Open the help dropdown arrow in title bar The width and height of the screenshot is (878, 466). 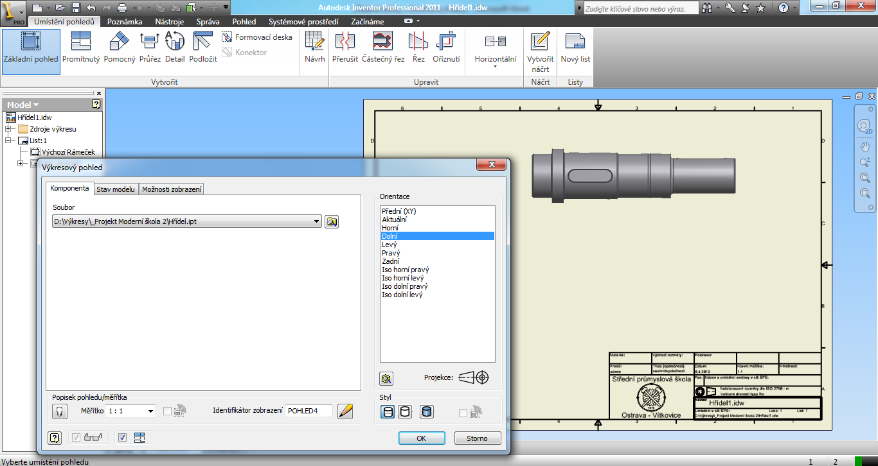coord(796,8)
